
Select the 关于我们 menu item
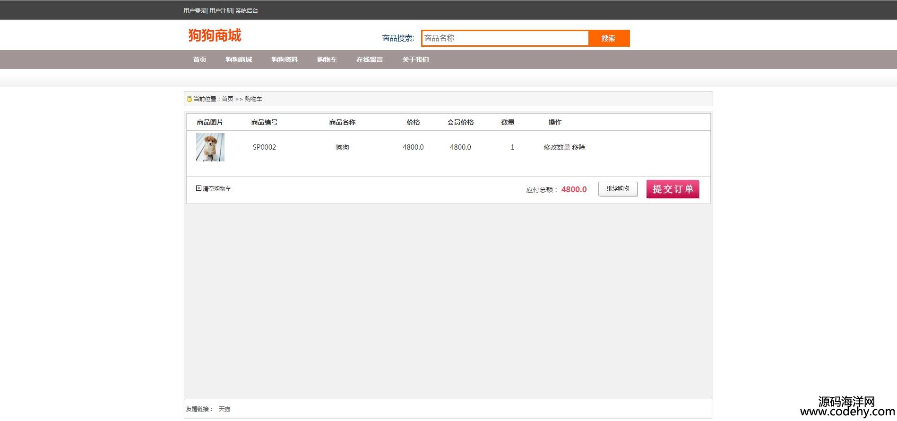pyautogui.click(x=415, y=59)
